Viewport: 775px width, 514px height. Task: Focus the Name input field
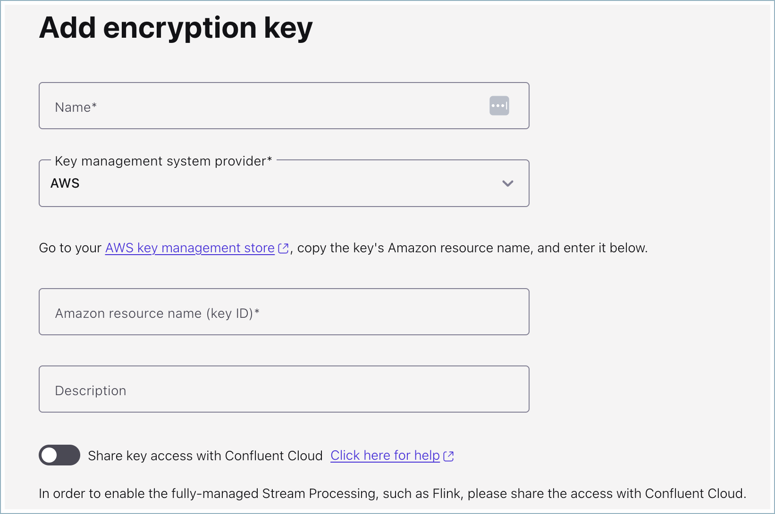tap(264, 106)
